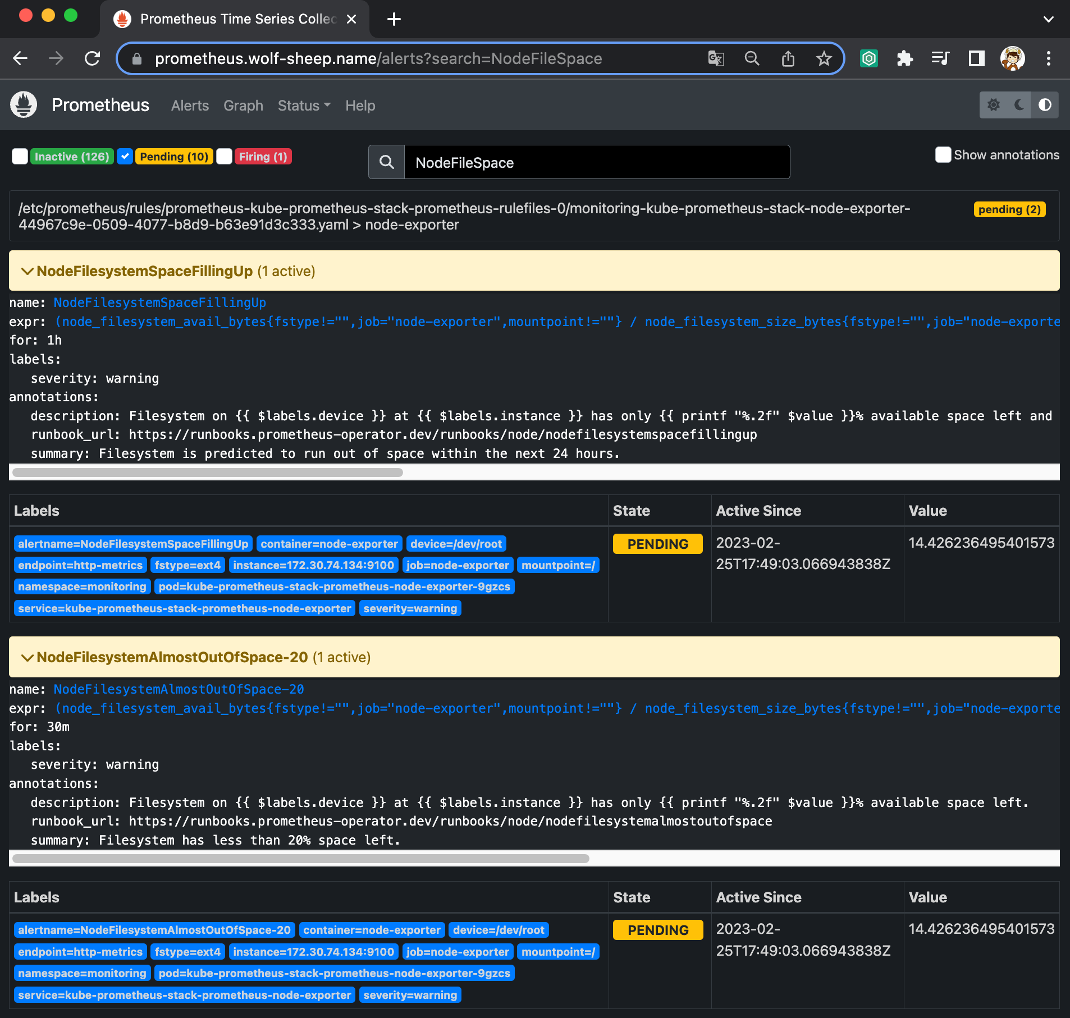Open a new browser tab
The height and width of the screenshot is (1018, 1070).
pyautogui.click(x=394, y=19)
